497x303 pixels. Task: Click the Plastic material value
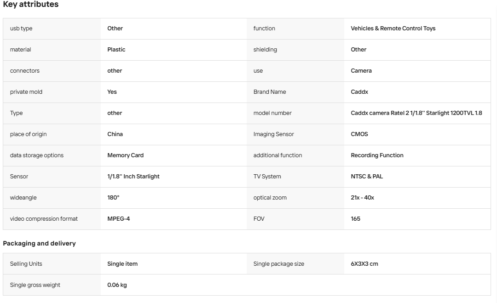click(116, 50)
